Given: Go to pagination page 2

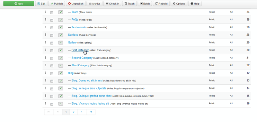Looking at the screenshot, I should click(x=74, y=112).
